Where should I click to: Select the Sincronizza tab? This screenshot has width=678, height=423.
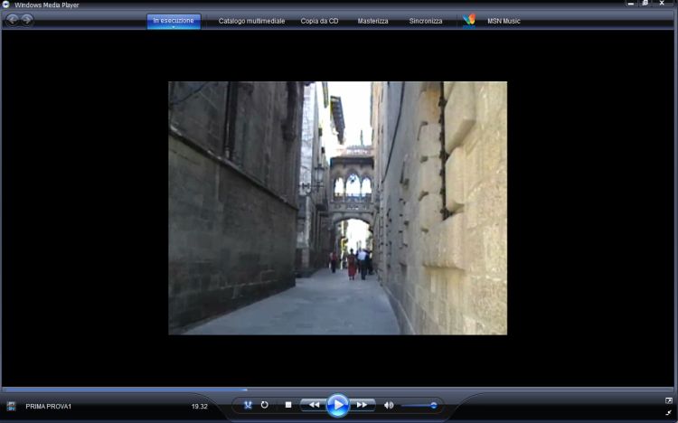pyautogui.click(x=426, y=21)
